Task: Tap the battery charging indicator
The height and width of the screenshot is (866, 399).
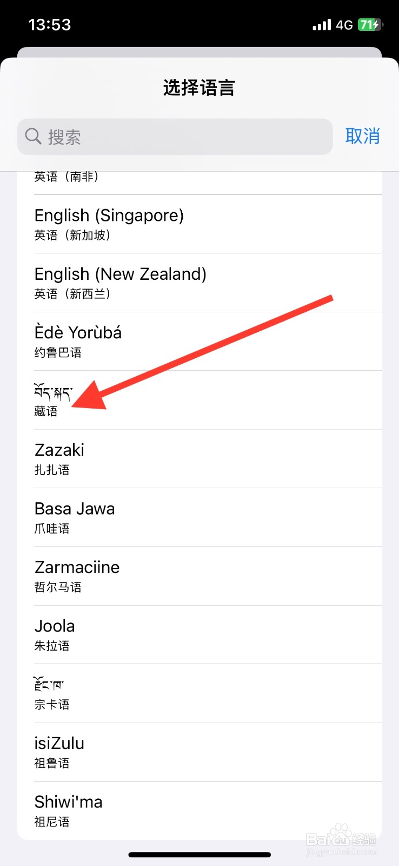Action: pyautogui.click(x=370, y=24)
